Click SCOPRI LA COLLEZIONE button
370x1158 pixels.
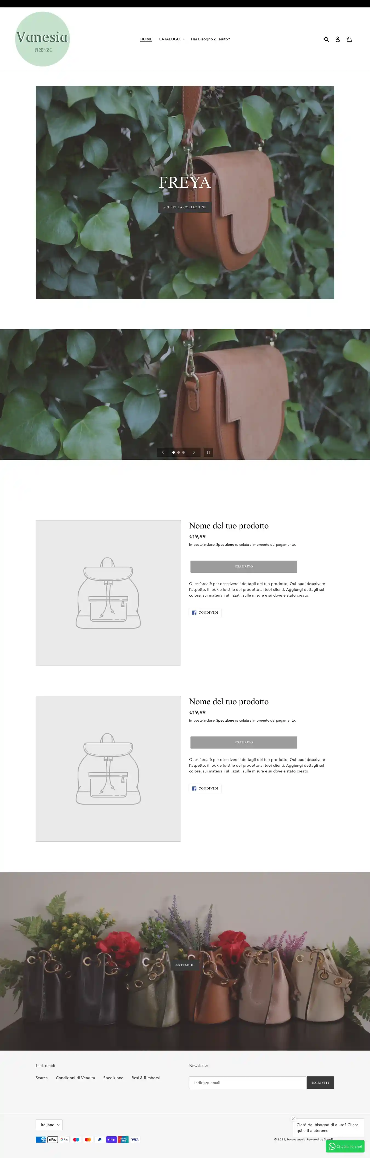click(x=185, y=207)
